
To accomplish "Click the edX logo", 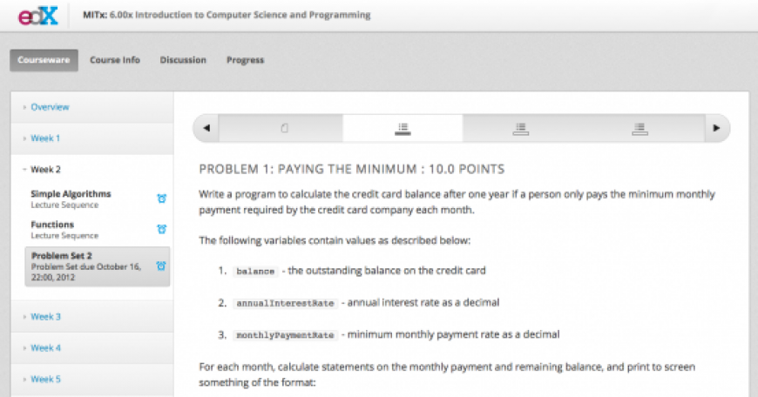I will (38, 16).
